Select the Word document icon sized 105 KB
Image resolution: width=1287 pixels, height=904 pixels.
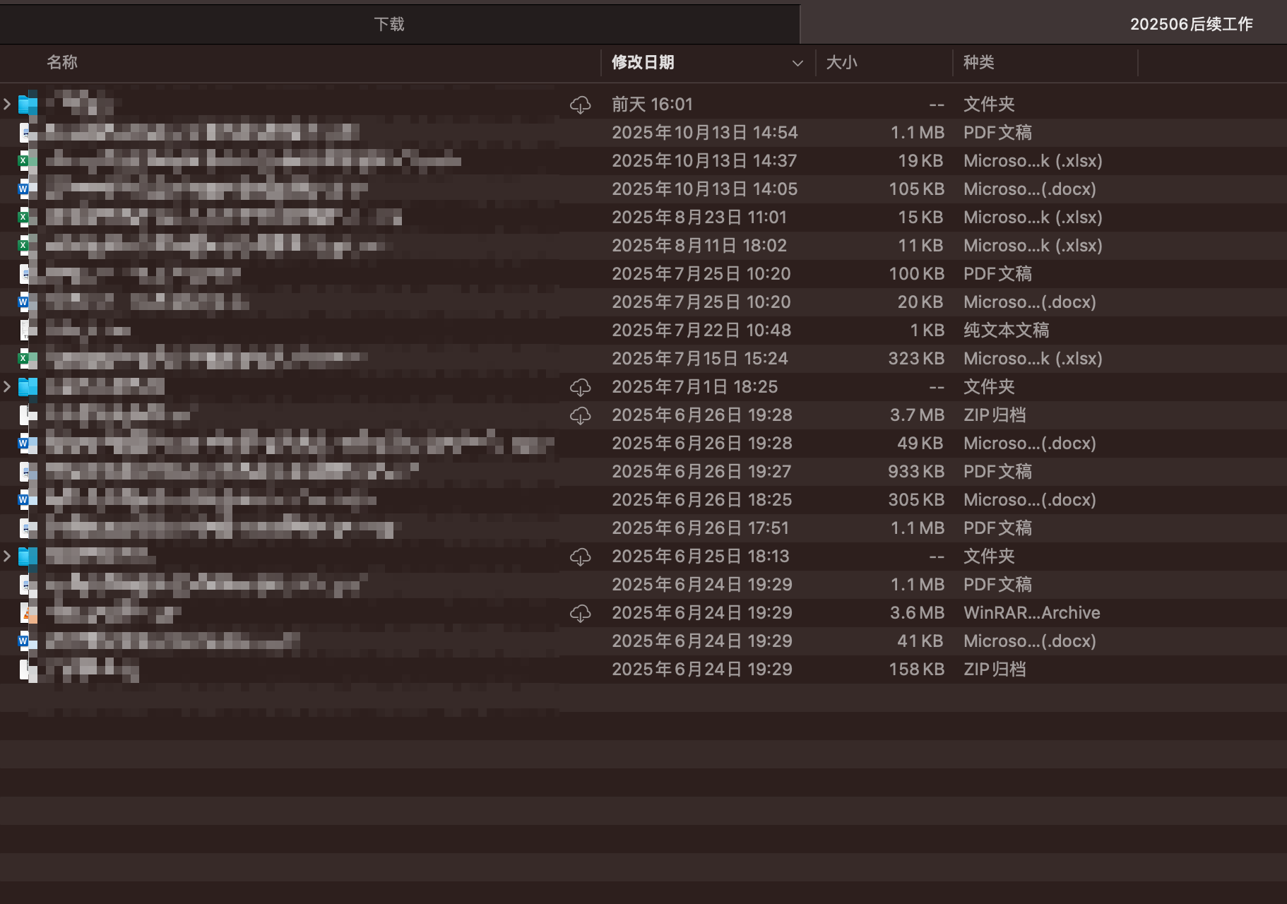27,189
